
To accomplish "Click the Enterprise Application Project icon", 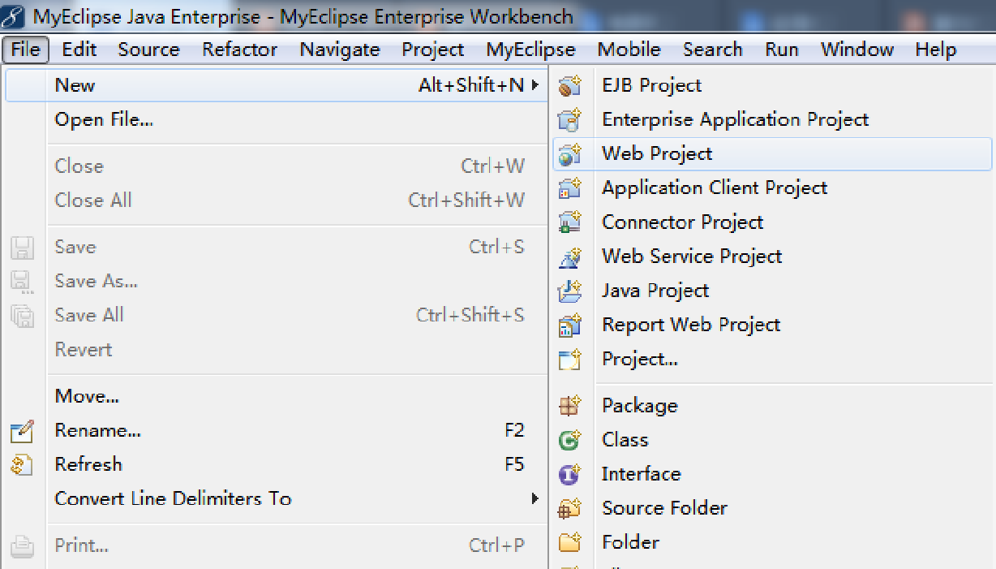I will [x=570, y=120].
